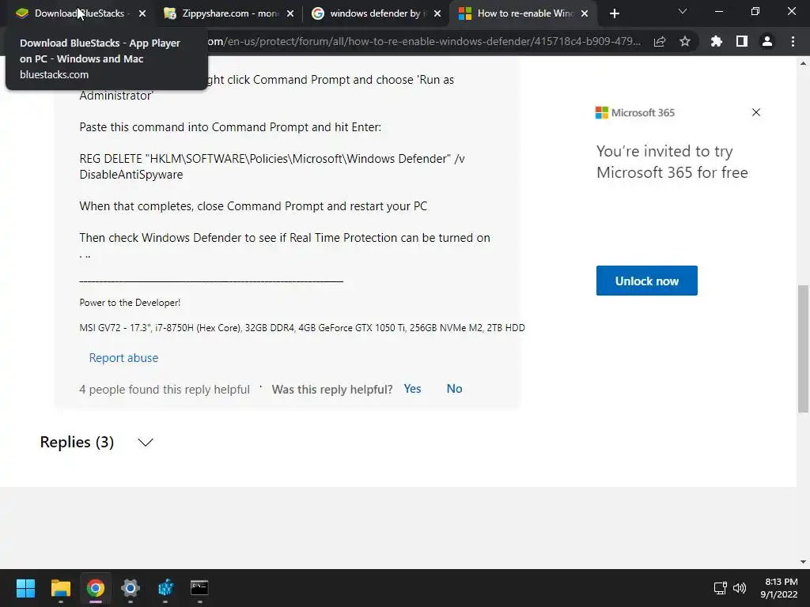This screenshot has width=810, height=607.
Task: Open the Chrome profile avatar menu
Action: pos(767,41)
